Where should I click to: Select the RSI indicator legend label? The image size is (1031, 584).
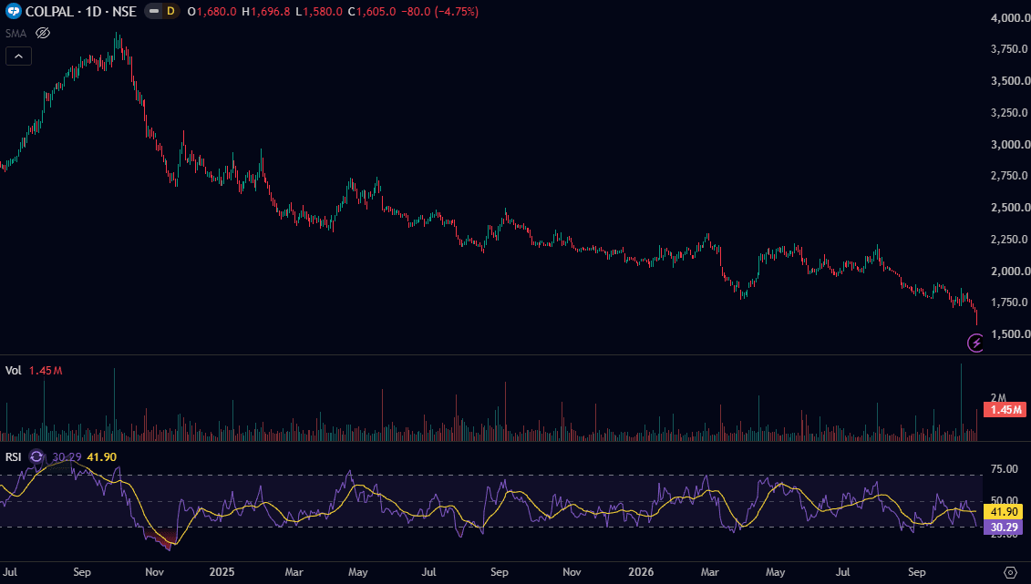point(13,456)
